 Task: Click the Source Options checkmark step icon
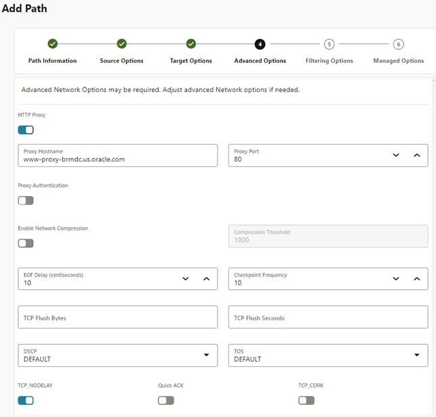122,44
